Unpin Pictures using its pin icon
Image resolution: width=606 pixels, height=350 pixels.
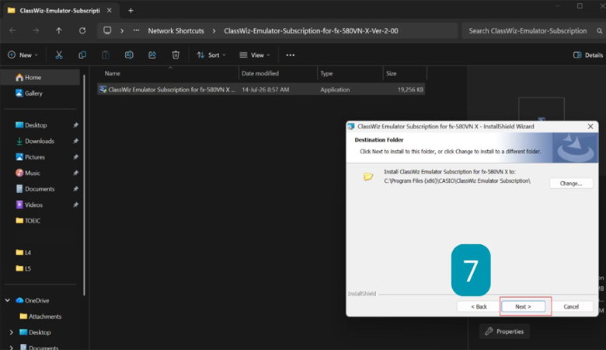point(75,157)
